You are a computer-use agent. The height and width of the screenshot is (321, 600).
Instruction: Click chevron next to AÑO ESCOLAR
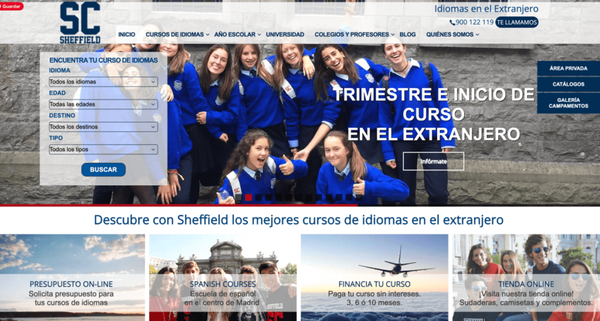click(x=259, y=34)
